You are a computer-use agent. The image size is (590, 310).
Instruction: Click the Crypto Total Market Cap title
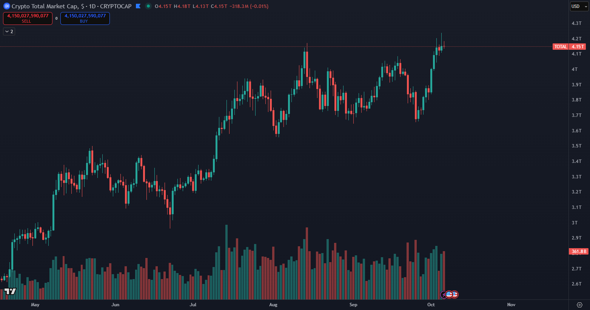[x=45, y=6]
